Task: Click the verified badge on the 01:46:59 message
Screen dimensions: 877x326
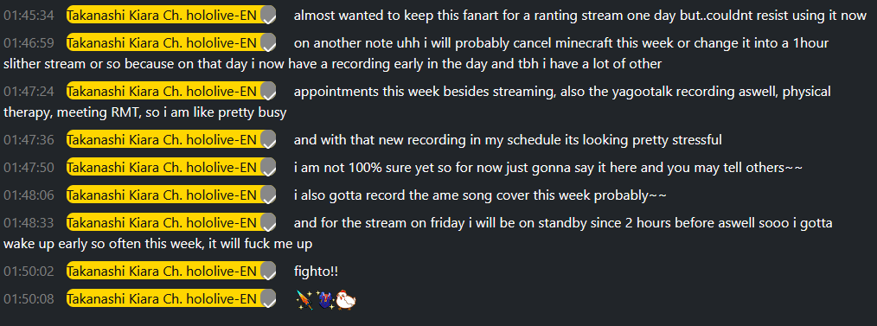Action: [x=269, y=42]
